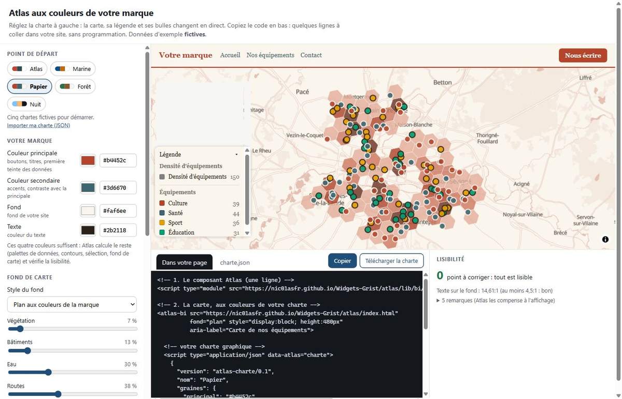Open the map attribution info icon
This screenshot has height=399, width=622.
click(x=605, y=239)
